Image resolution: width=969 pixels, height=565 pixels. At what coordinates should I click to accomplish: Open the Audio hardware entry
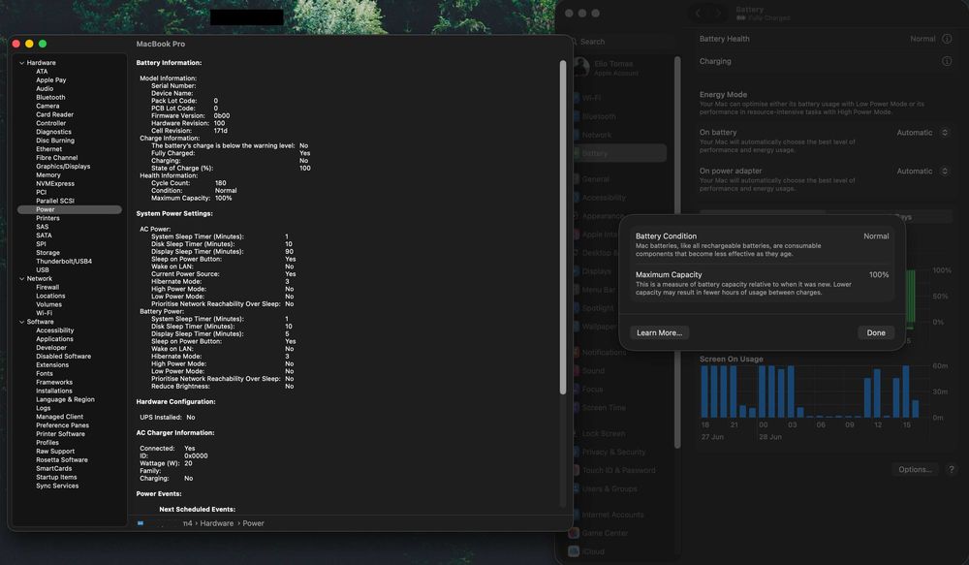click(x=45, y=89)
